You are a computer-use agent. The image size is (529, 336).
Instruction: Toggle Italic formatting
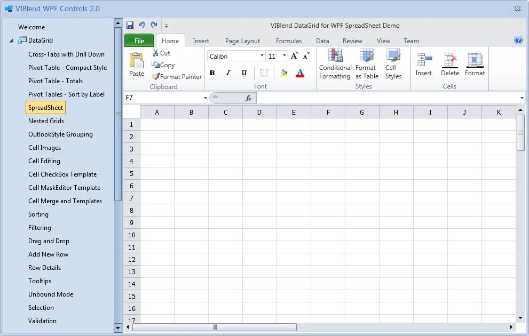pos(228,73)
